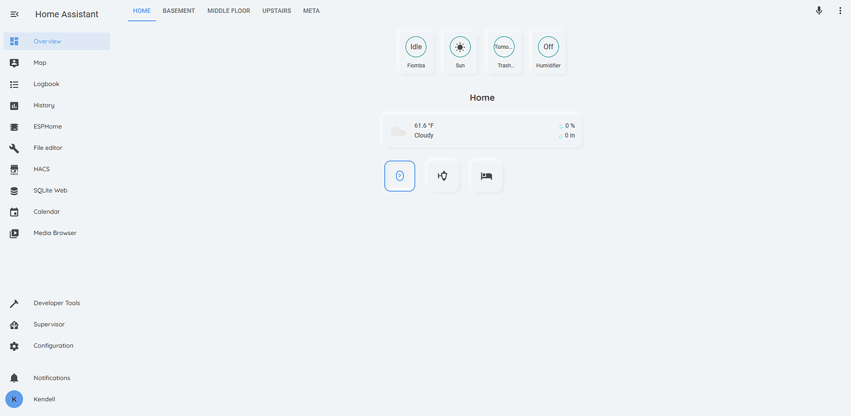This screenshot has width=851, height=416.
Task: Open the Media Browser
Action: 54,233
